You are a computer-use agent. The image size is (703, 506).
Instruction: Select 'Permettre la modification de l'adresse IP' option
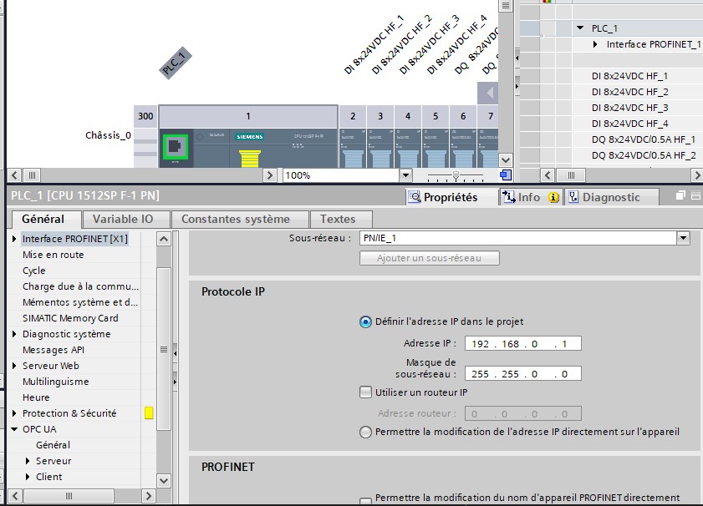point(365,433)
